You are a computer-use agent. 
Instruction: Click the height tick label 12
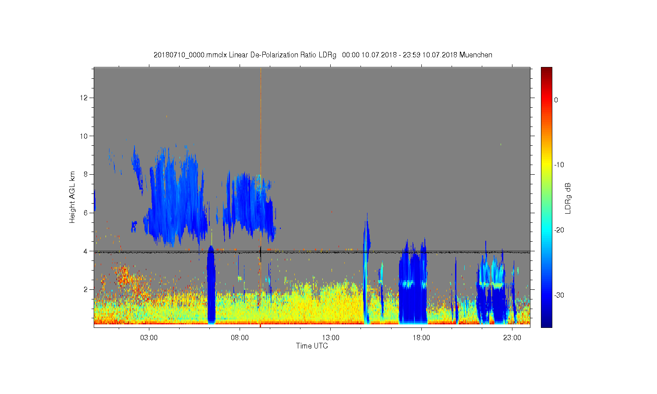[85, 97]
